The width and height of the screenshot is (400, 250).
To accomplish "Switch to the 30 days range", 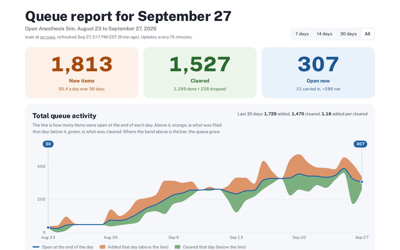I will (x=348, y=34).
